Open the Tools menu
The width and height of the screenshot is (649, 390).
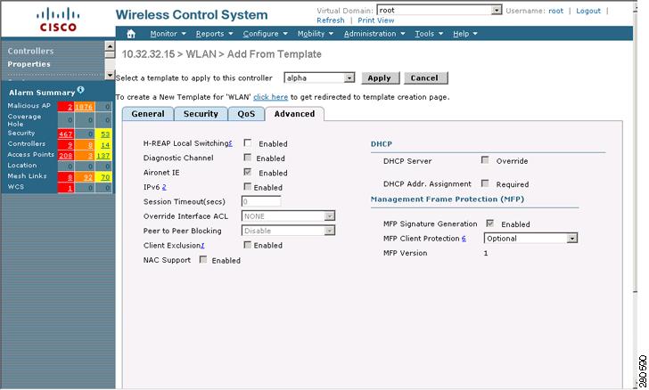[429, 34]
